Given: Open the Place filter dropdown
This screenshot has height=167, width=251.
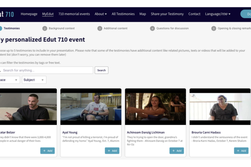Looking at the screenshot, I should click(x=10, y=80).
